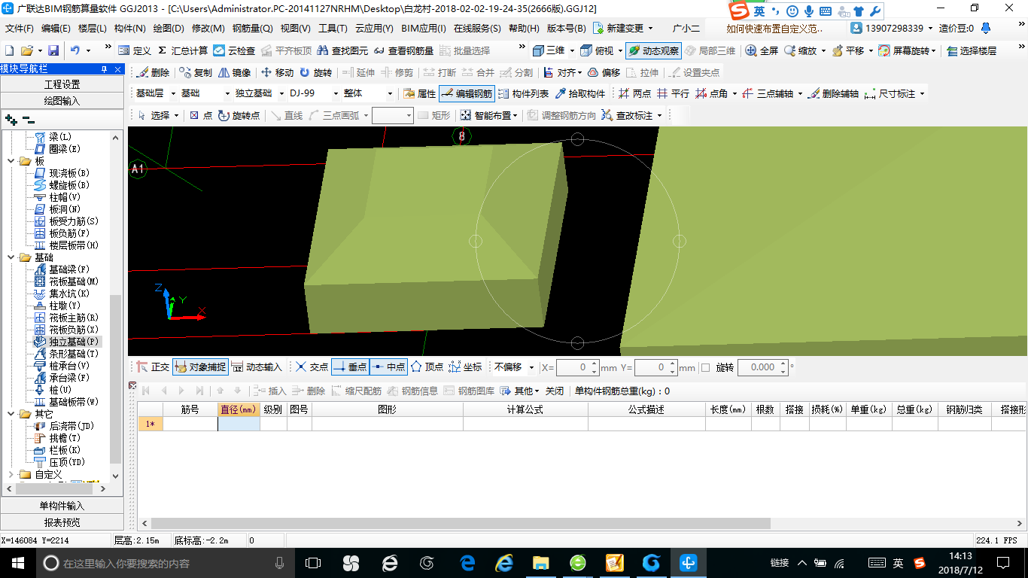This screenshot has width=1028, height=578.
Task: Activate 动态观察 dynamic orbit tool
Action: pyautogui.click(x=653, y=50)
